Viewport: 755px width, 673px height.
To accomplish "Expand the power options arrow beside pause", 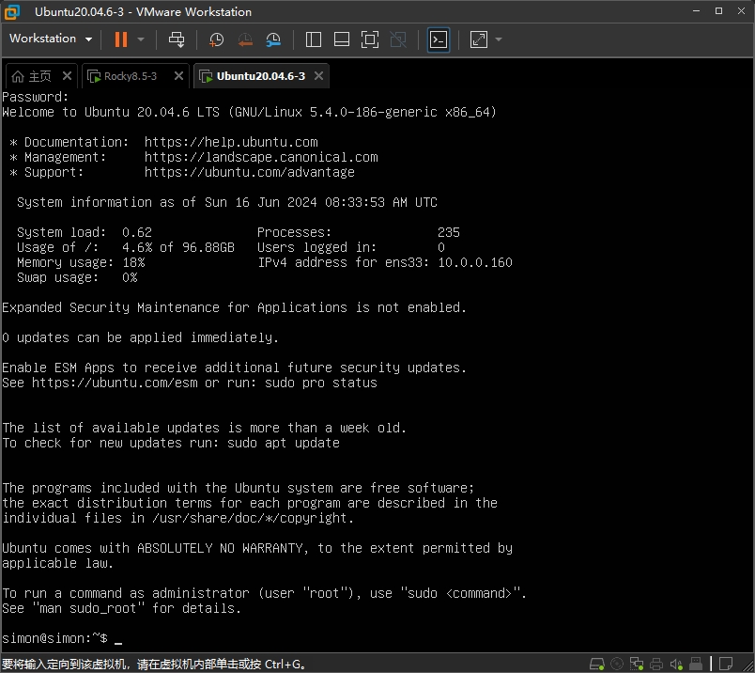I will coord(141,39).
